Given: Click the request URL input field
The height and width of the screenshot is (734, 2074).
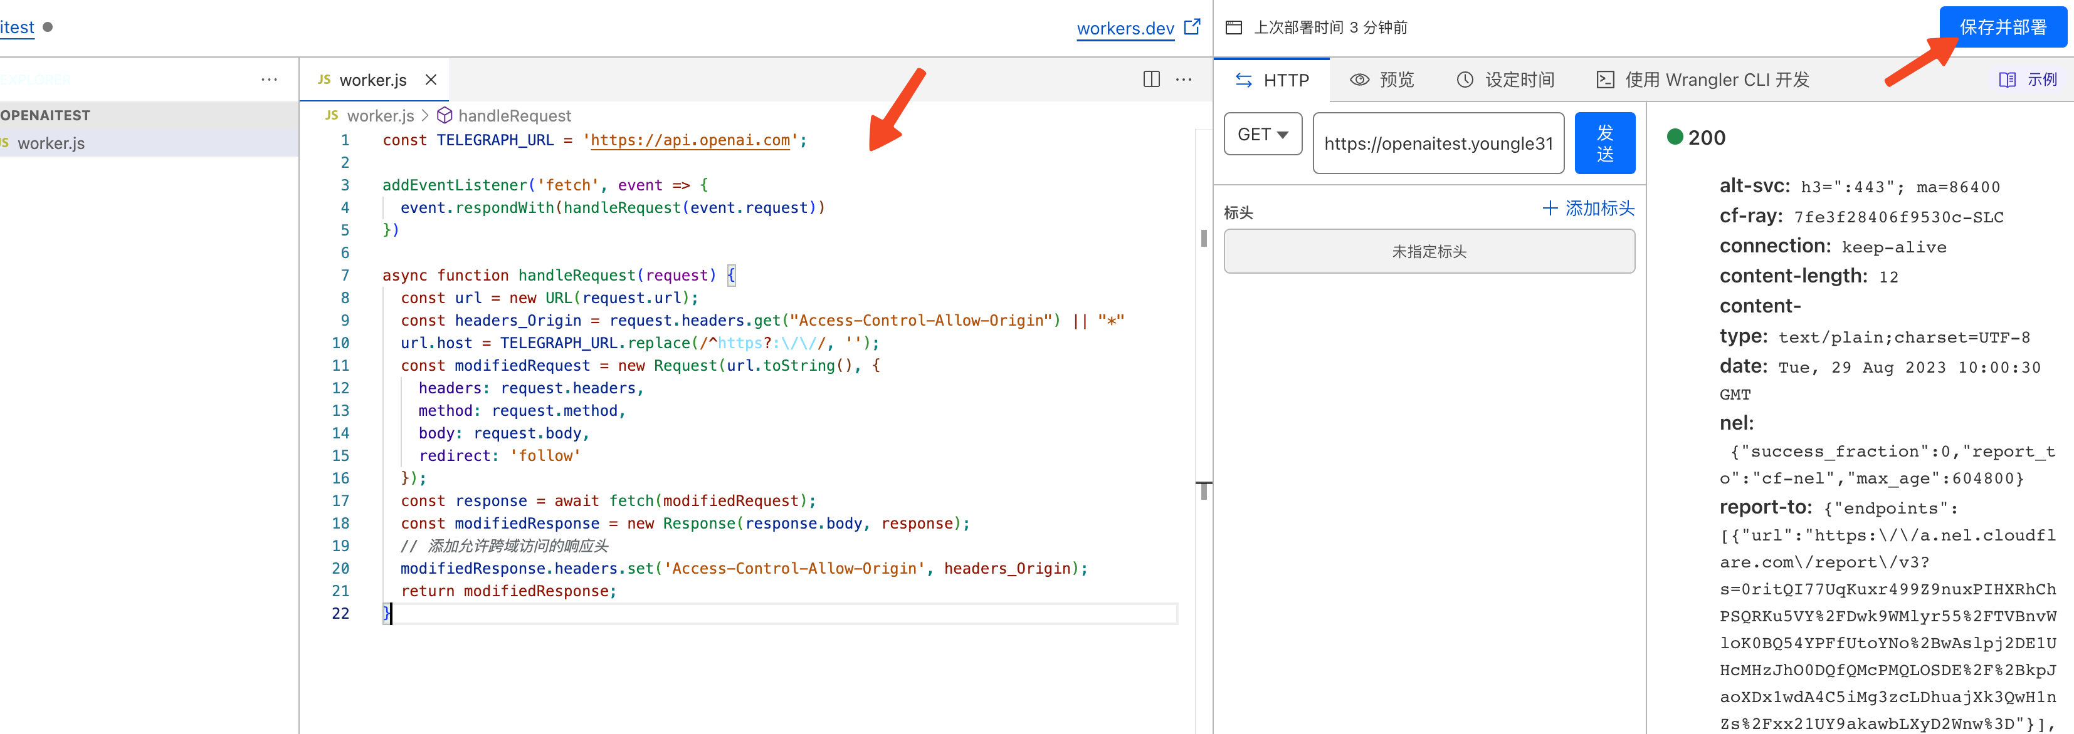Looking at the screenshot, I should (1438, 143).
